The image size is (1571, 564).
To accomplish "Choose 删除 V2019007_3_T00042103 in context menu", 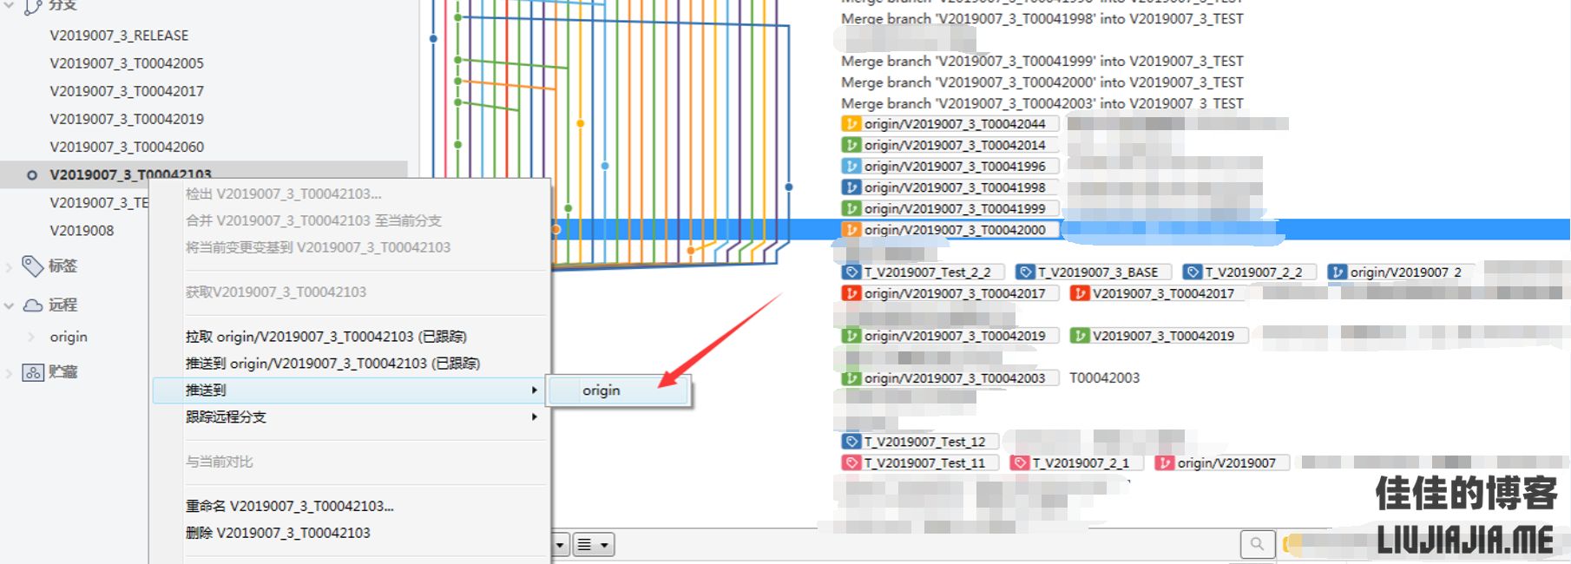I will click(x=278, y=533).
